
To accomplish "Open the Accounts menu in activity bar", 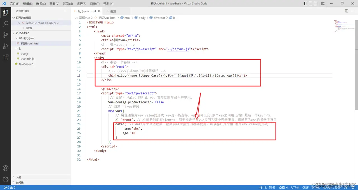I will coord(5,168).
